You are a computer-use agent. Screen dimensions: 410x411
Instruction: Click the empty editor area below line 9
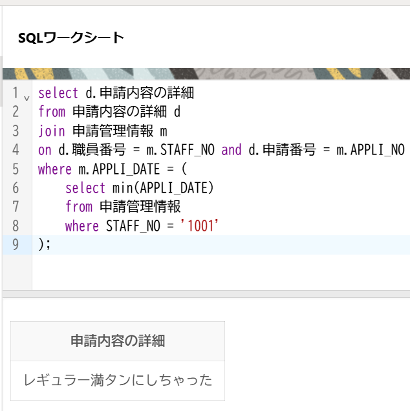(x=220, y=271)
